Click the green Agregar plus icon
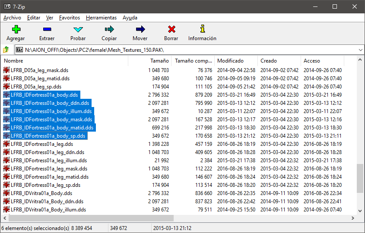 pyautogui.click(x=16, y=29)
